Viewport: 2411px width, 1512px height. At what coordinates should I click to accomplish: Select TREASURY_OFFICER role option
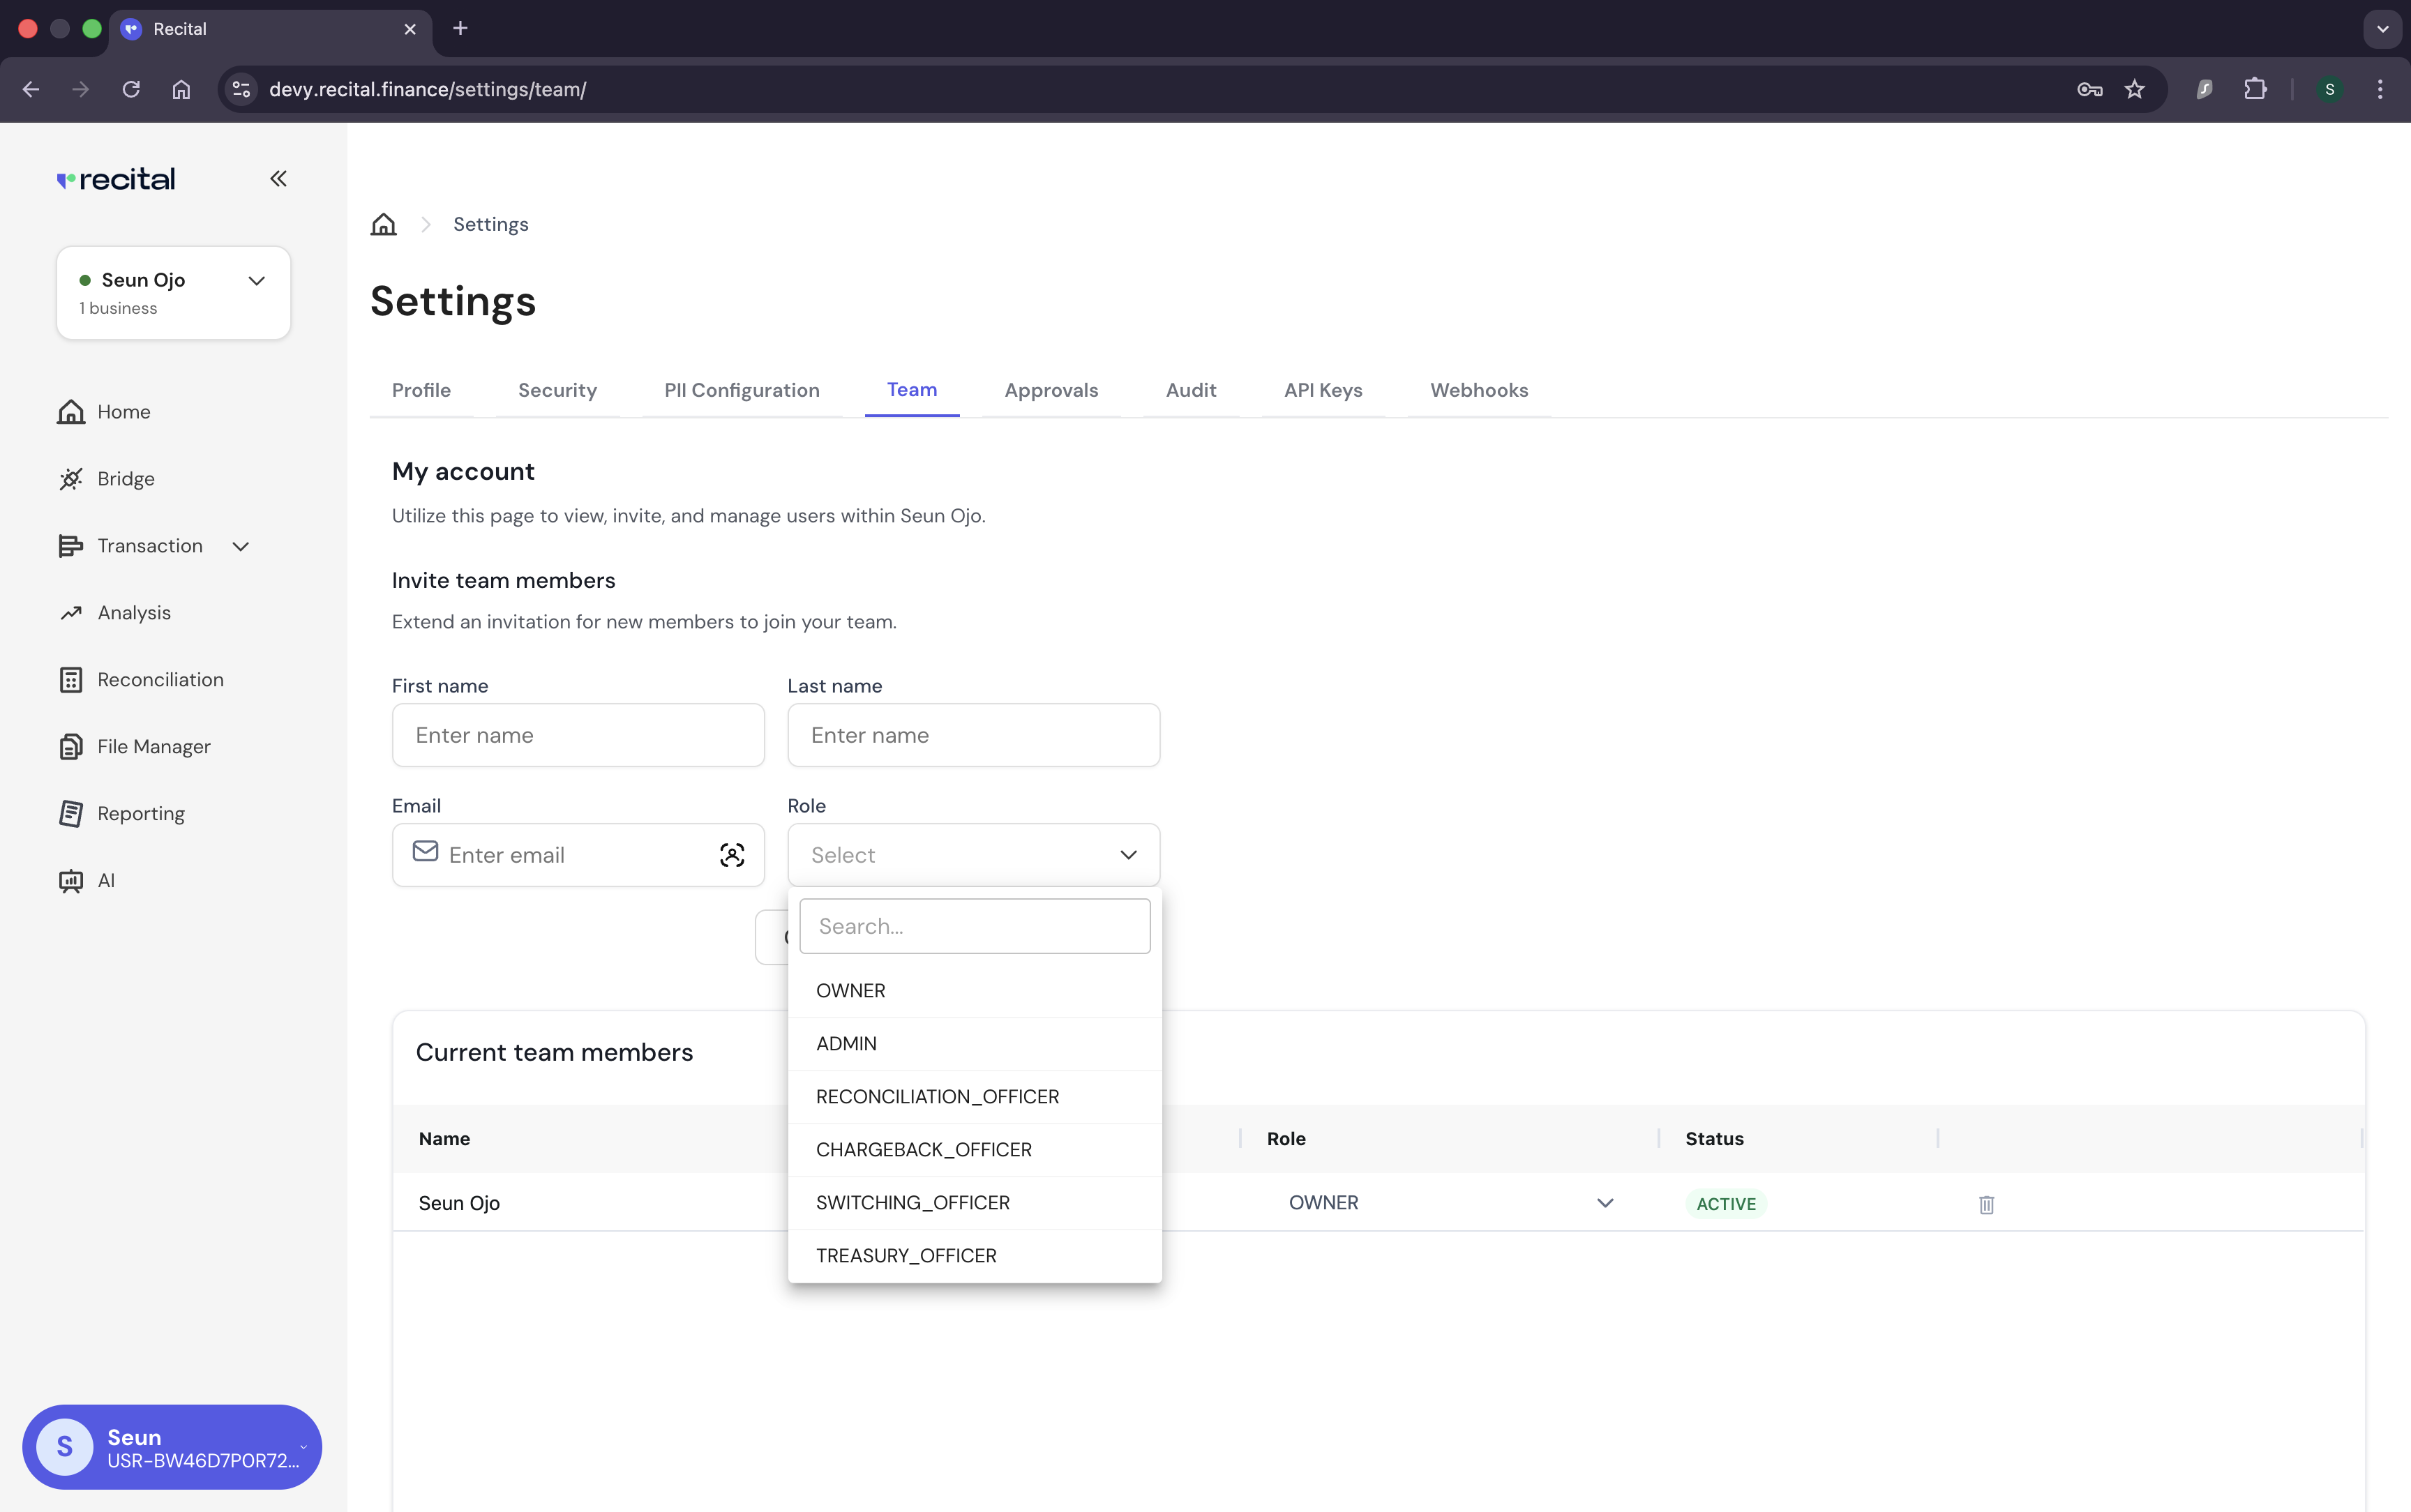click(906, 1256)
